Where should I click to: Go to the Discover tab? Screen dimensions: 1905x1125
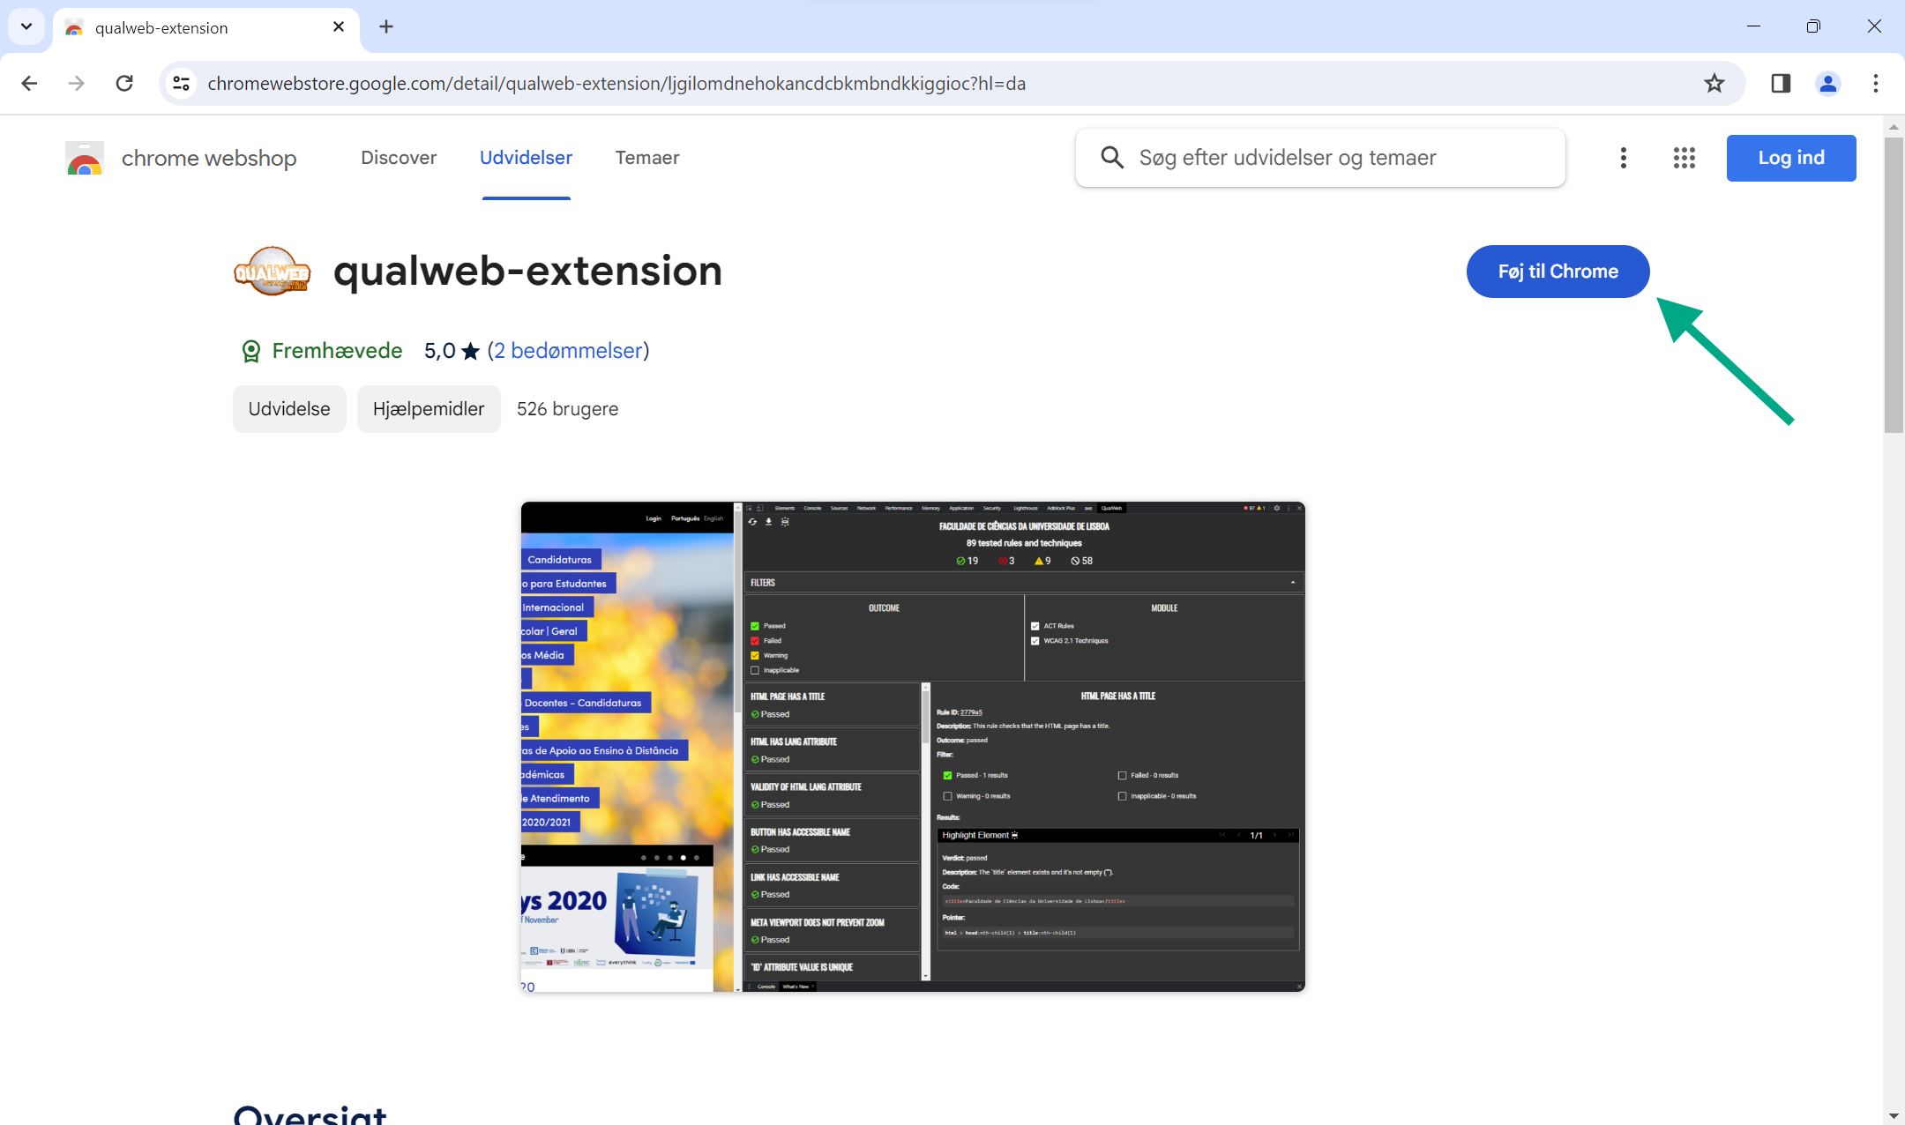click(399, 158)
